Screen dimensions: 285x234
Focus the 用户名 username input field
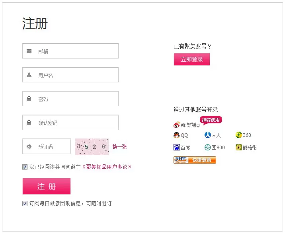(x=70, y=75)
